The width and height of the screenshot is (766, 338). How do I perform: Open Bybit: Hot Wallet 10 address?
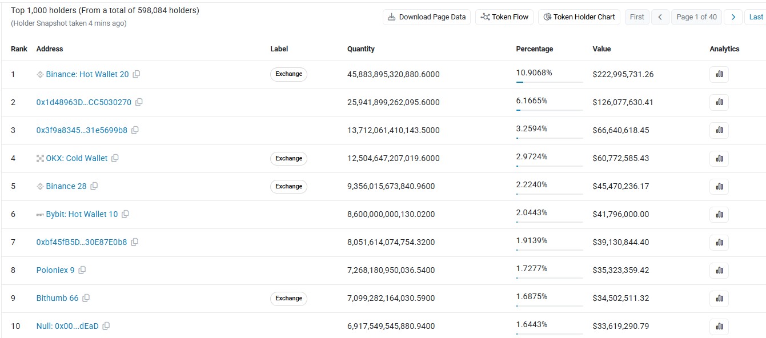pos(82,214)
